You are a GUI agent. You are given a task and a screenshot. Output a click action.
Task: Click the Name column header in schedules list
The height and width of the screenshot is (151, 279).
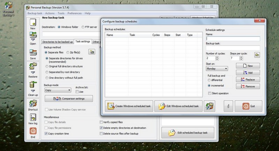[x=116, y=35]
